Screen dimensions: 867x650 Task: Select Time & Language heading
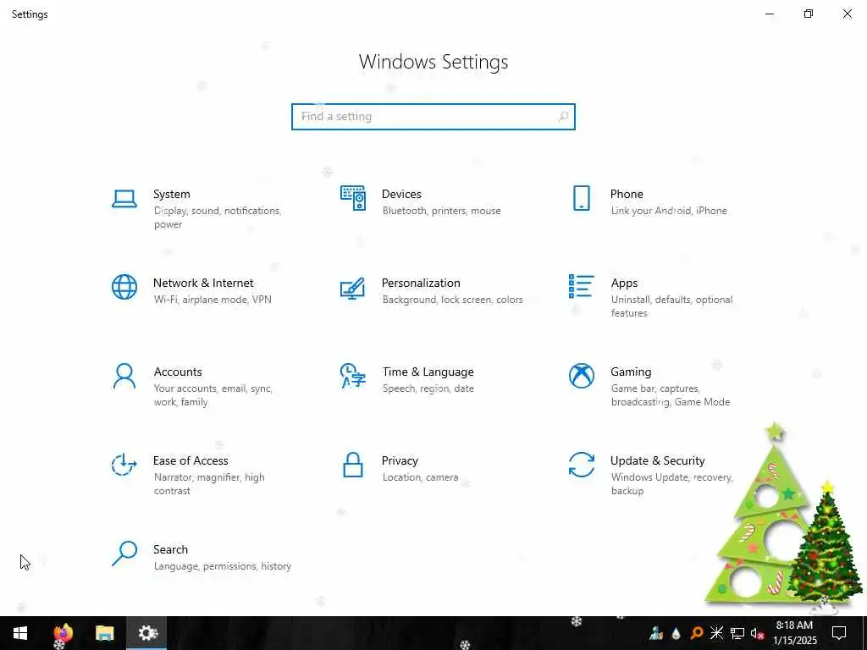pos(428,372)
